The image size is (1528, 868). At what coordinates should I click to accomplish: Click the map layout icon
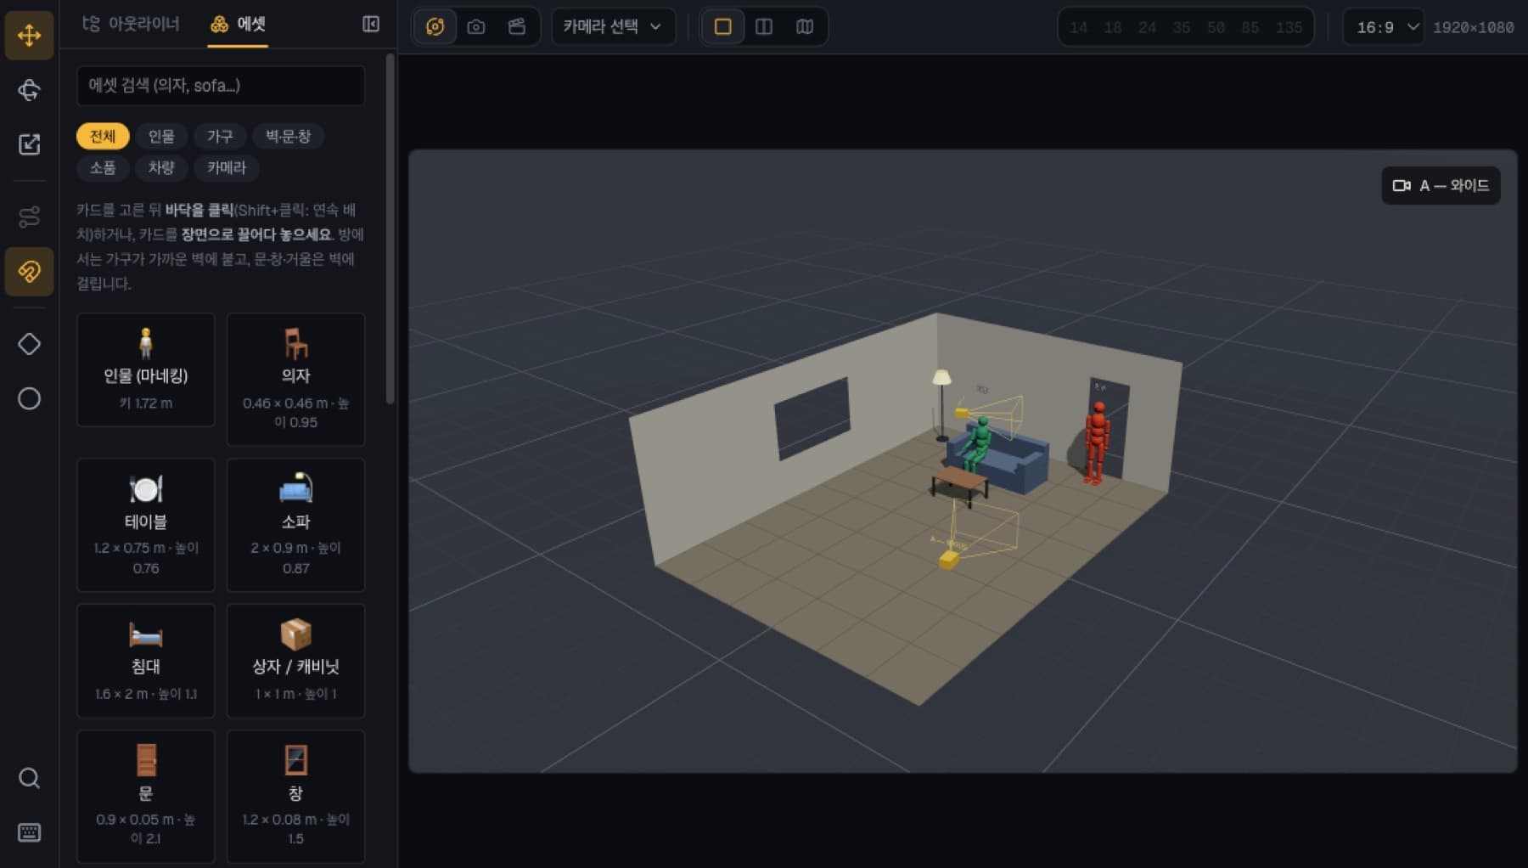click(x=805, y=26)
